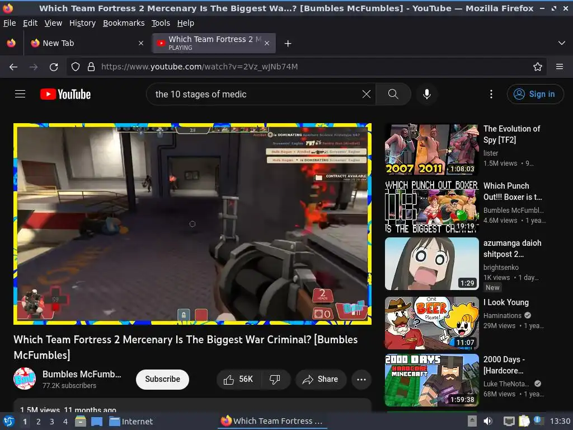Open more actions ellipsis under the video
This screenshot has height=430, width=573.
[361, 380]
